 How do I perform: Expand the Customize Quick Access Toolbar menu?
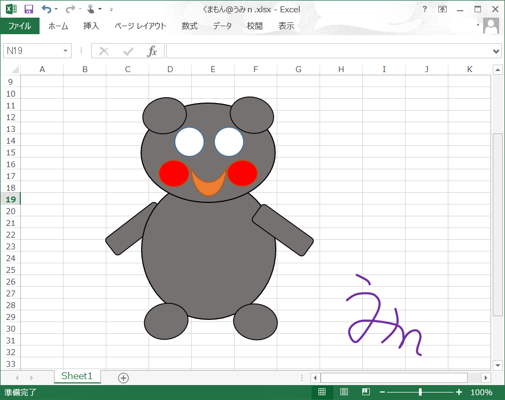[x=111, y=9]
